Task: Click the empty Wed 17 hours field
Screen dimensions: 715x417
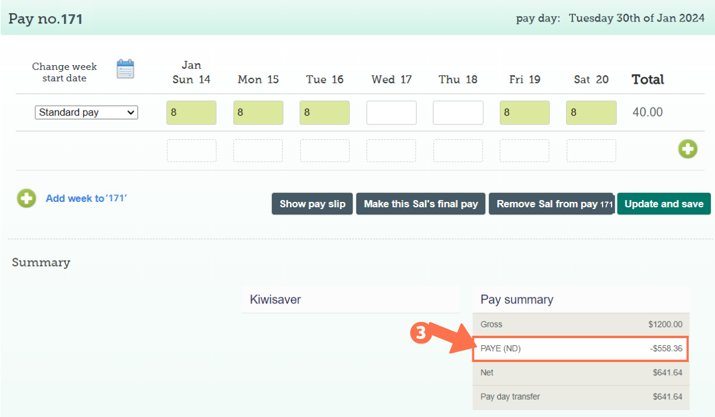Action: coord(392,113)
